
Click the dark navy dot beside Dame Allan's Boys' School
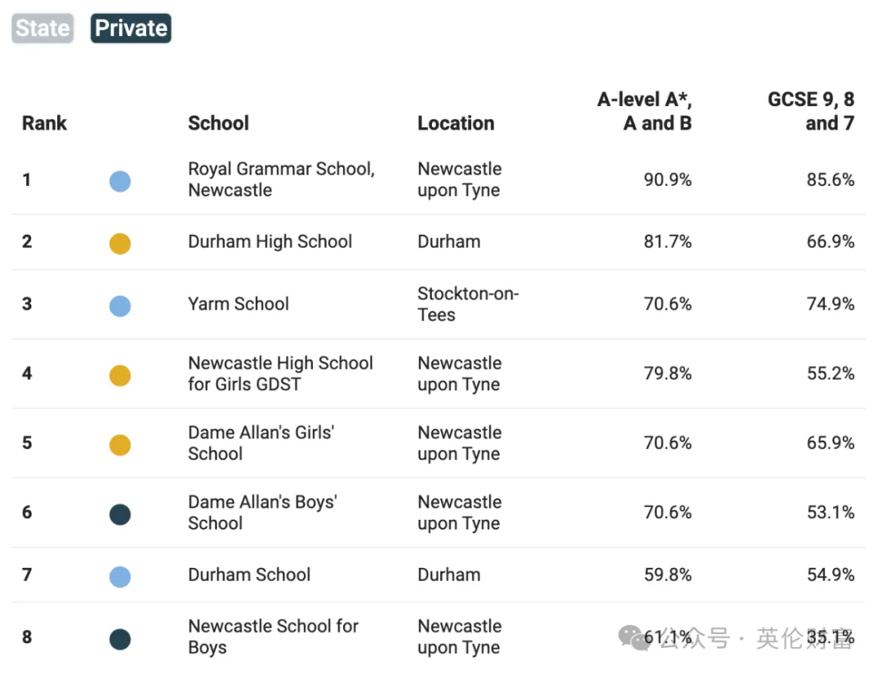tap(120, 514)
